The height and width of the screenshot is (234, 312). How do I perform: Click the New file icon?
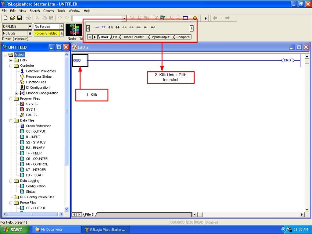tap(5, 18)
